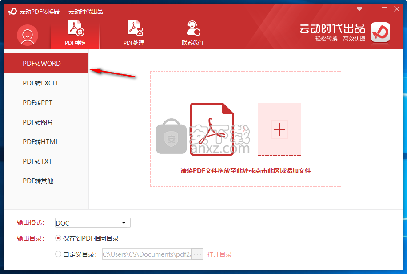The image size is (407, 274).
Task: Select 自定义目录 radio button
Action: point(58,254)
